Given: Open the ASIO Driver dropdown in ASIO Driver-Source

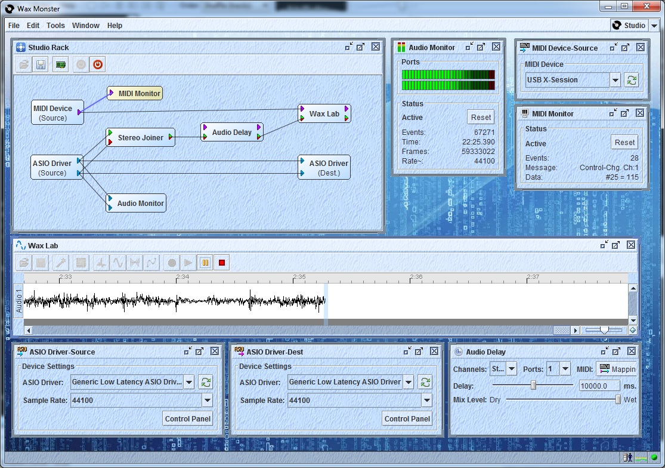Looking at the screenshot, I should [189, 381].
